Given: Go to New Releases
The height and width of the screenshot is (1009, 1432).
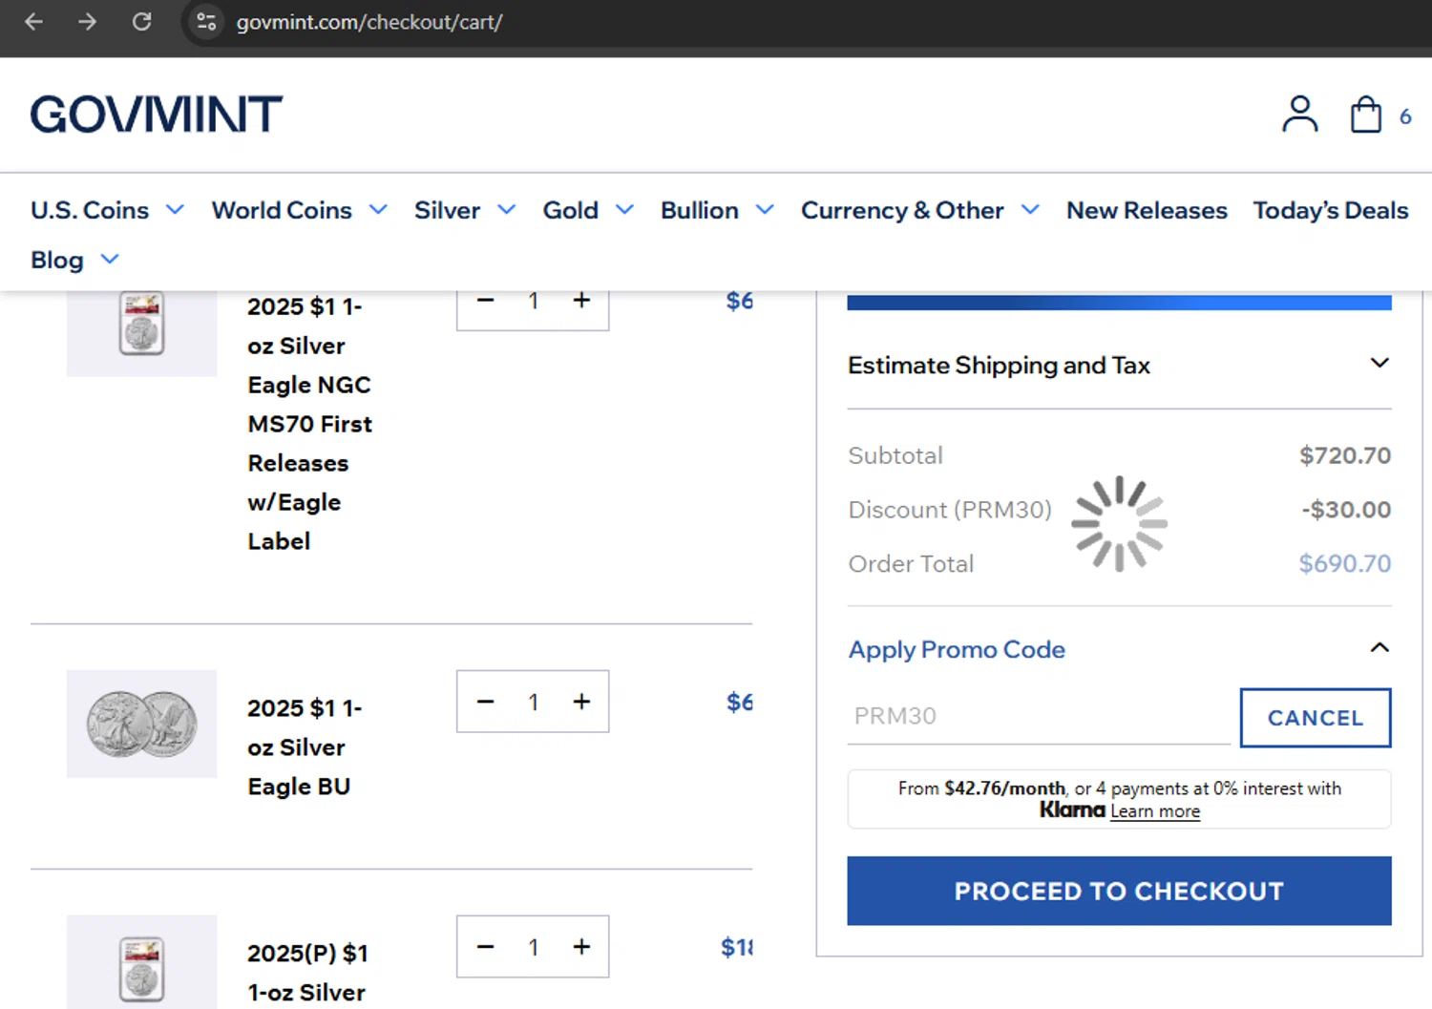Looking at the screenshot, I should [1147, 210].
